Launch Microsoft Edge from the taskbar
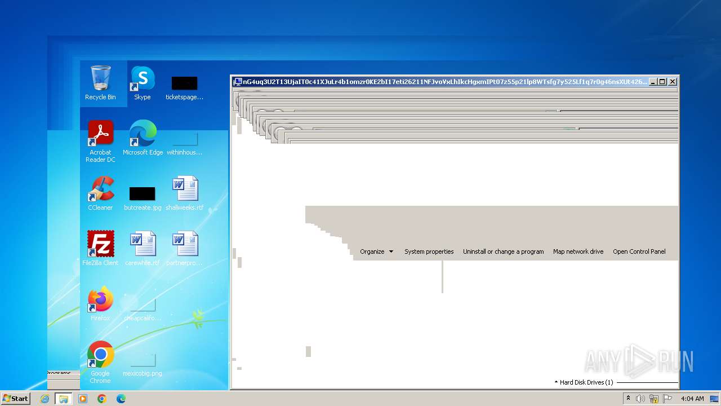 point(121,399)
